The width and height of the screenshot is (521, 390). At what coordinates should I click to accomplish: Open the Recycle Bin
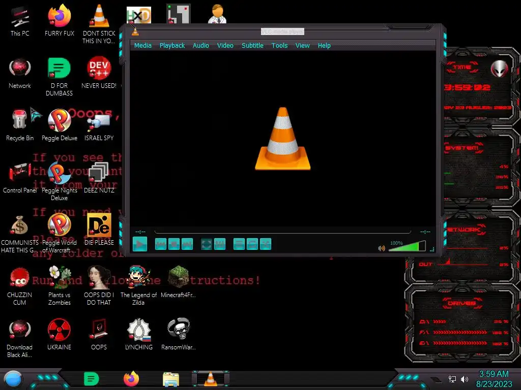pyautogui.click(x=20, y=125)
